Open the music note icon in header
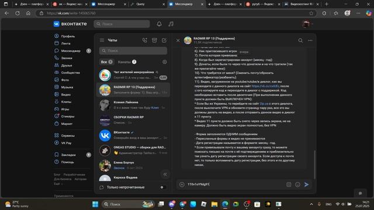Image resolution: width=374 pixels, height=210 pixels. (171, 24)
